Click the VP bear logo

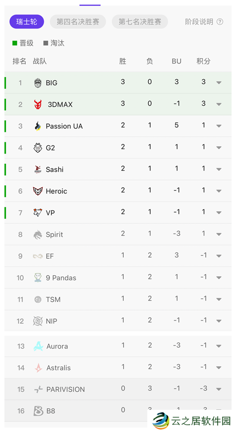(38, 213)
